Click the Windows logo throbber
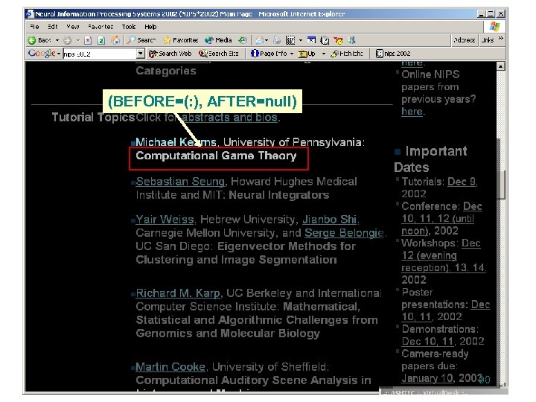This screenshot has height=402, width=536. 494,27
